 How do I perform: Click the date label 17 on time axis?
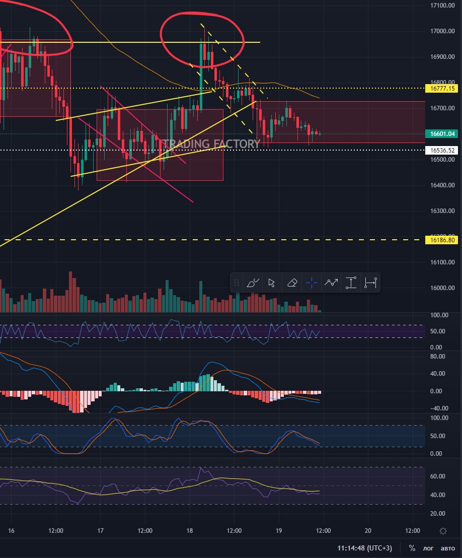pyautogui.click(x=101, y=531)
